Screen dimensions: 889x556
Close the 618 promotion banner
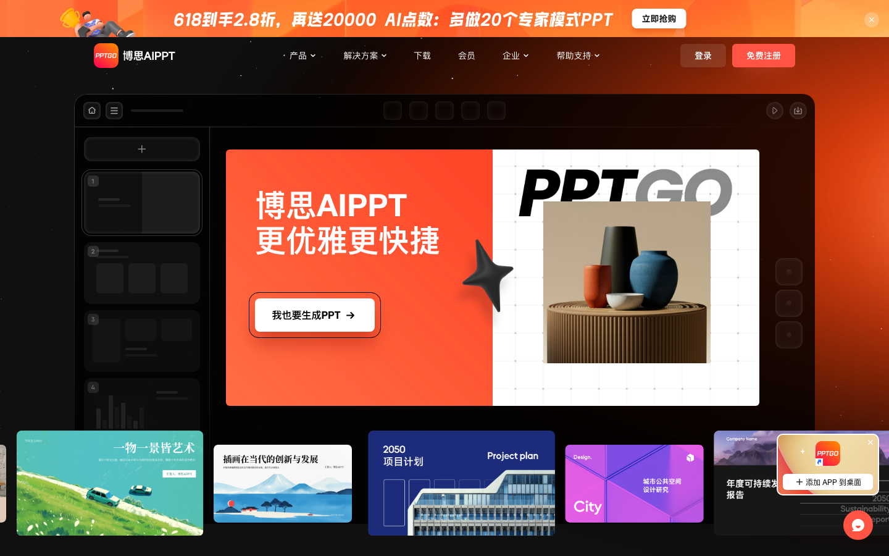pyautogui.click(x=871, y=20)
